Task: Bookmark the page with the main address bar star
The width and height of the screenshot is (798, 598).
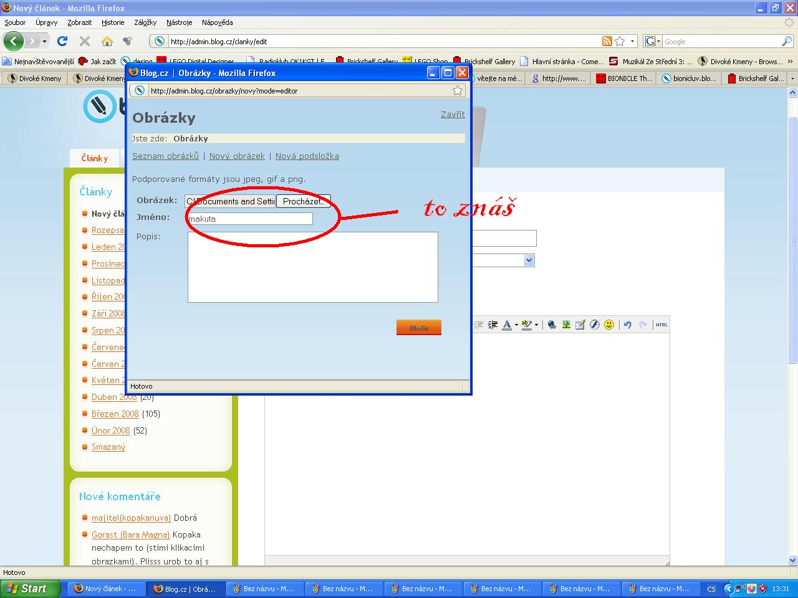Action: [x=620, y=41]
